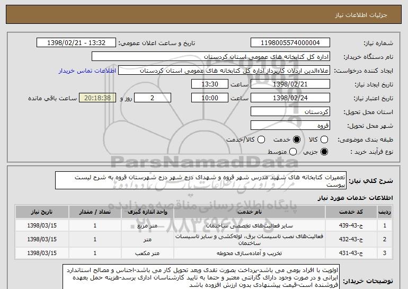
Task: Click the کد خدمت column header
Action: coord(351,212)
